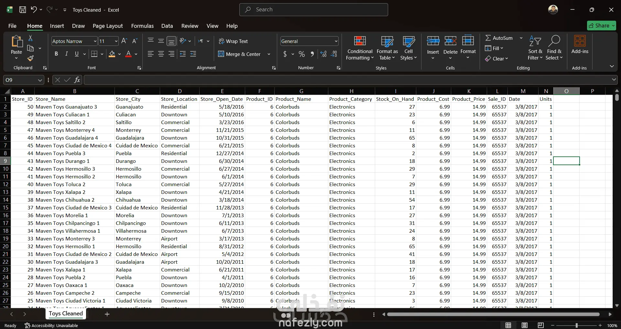This screenshot has height=329, width=621.
Task: Click Increase Indent icon
Action: pyautogui.click(x=193, y=54)
